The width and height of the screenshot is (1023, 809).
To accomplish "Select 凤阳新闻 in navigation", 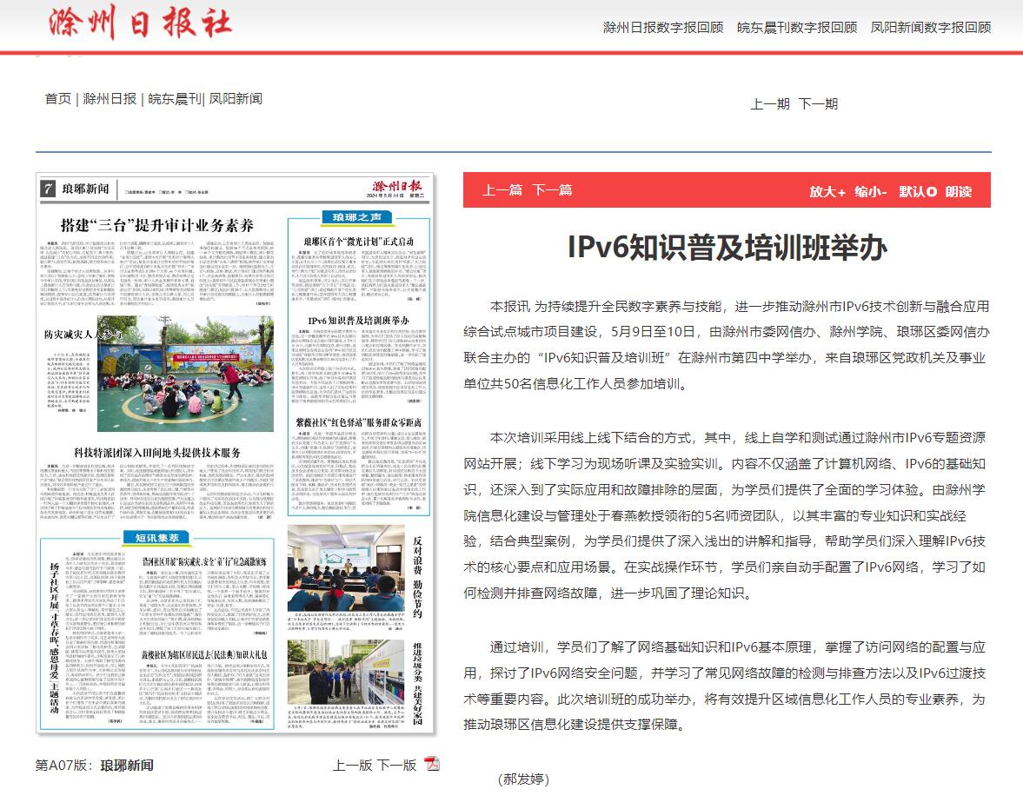I will (236, 98).
